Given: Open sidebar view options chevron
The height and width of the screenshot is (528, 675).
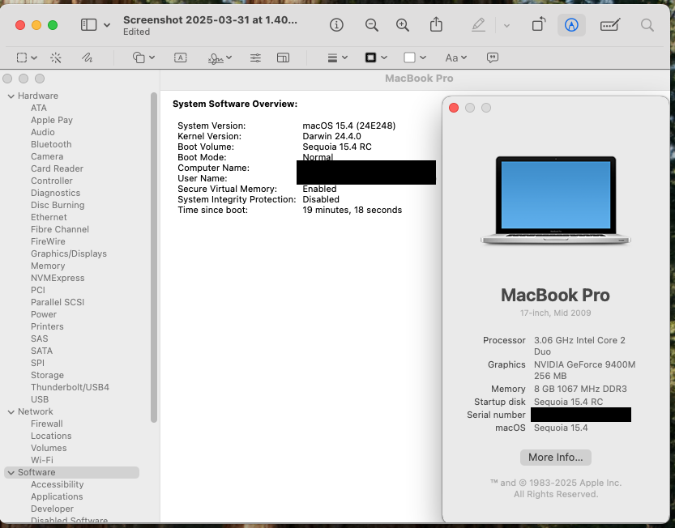Looking at the screenshot, I should click(x=107, y=25).
